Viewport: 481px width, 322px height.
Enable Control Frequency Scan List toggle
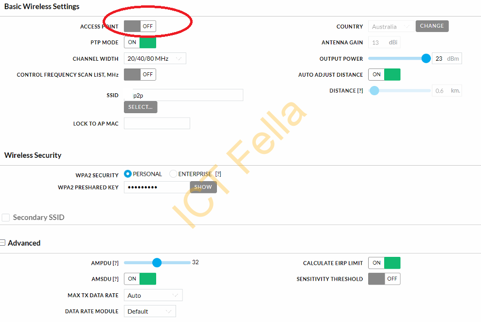140,74
